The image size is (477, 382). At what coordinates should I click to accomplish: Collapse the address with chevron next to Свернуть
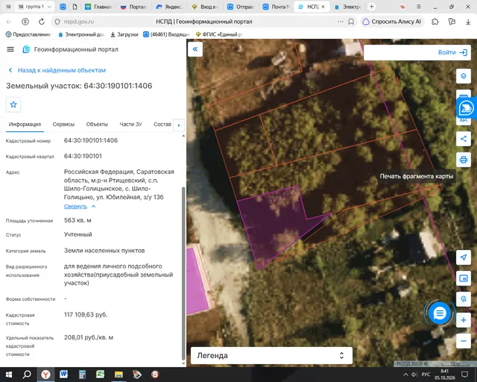pos(94,206)
